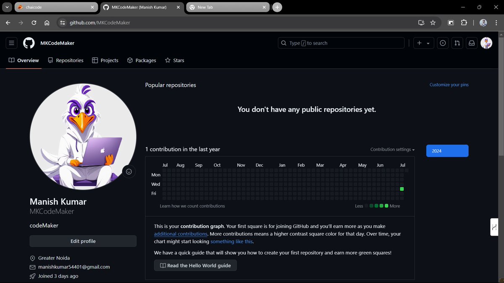
Task: Toggle the bookmark star in address bar
Action: (433, 23)
